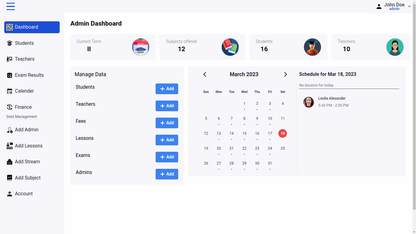The height and width of the screenshot is (234, 416).
Task: Click Add button for Exams
Action: tap(167, 157)
